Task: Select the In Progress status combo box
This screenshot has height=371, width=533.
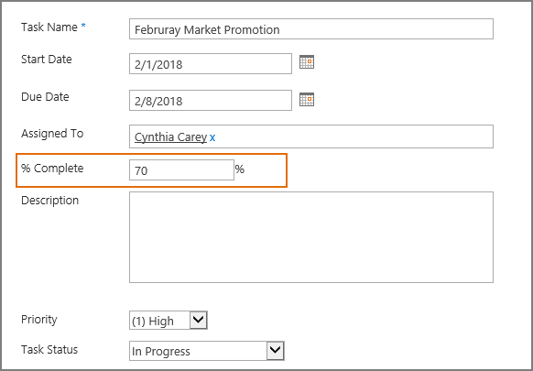Action: pyautogui.click(x=207, y=351)
